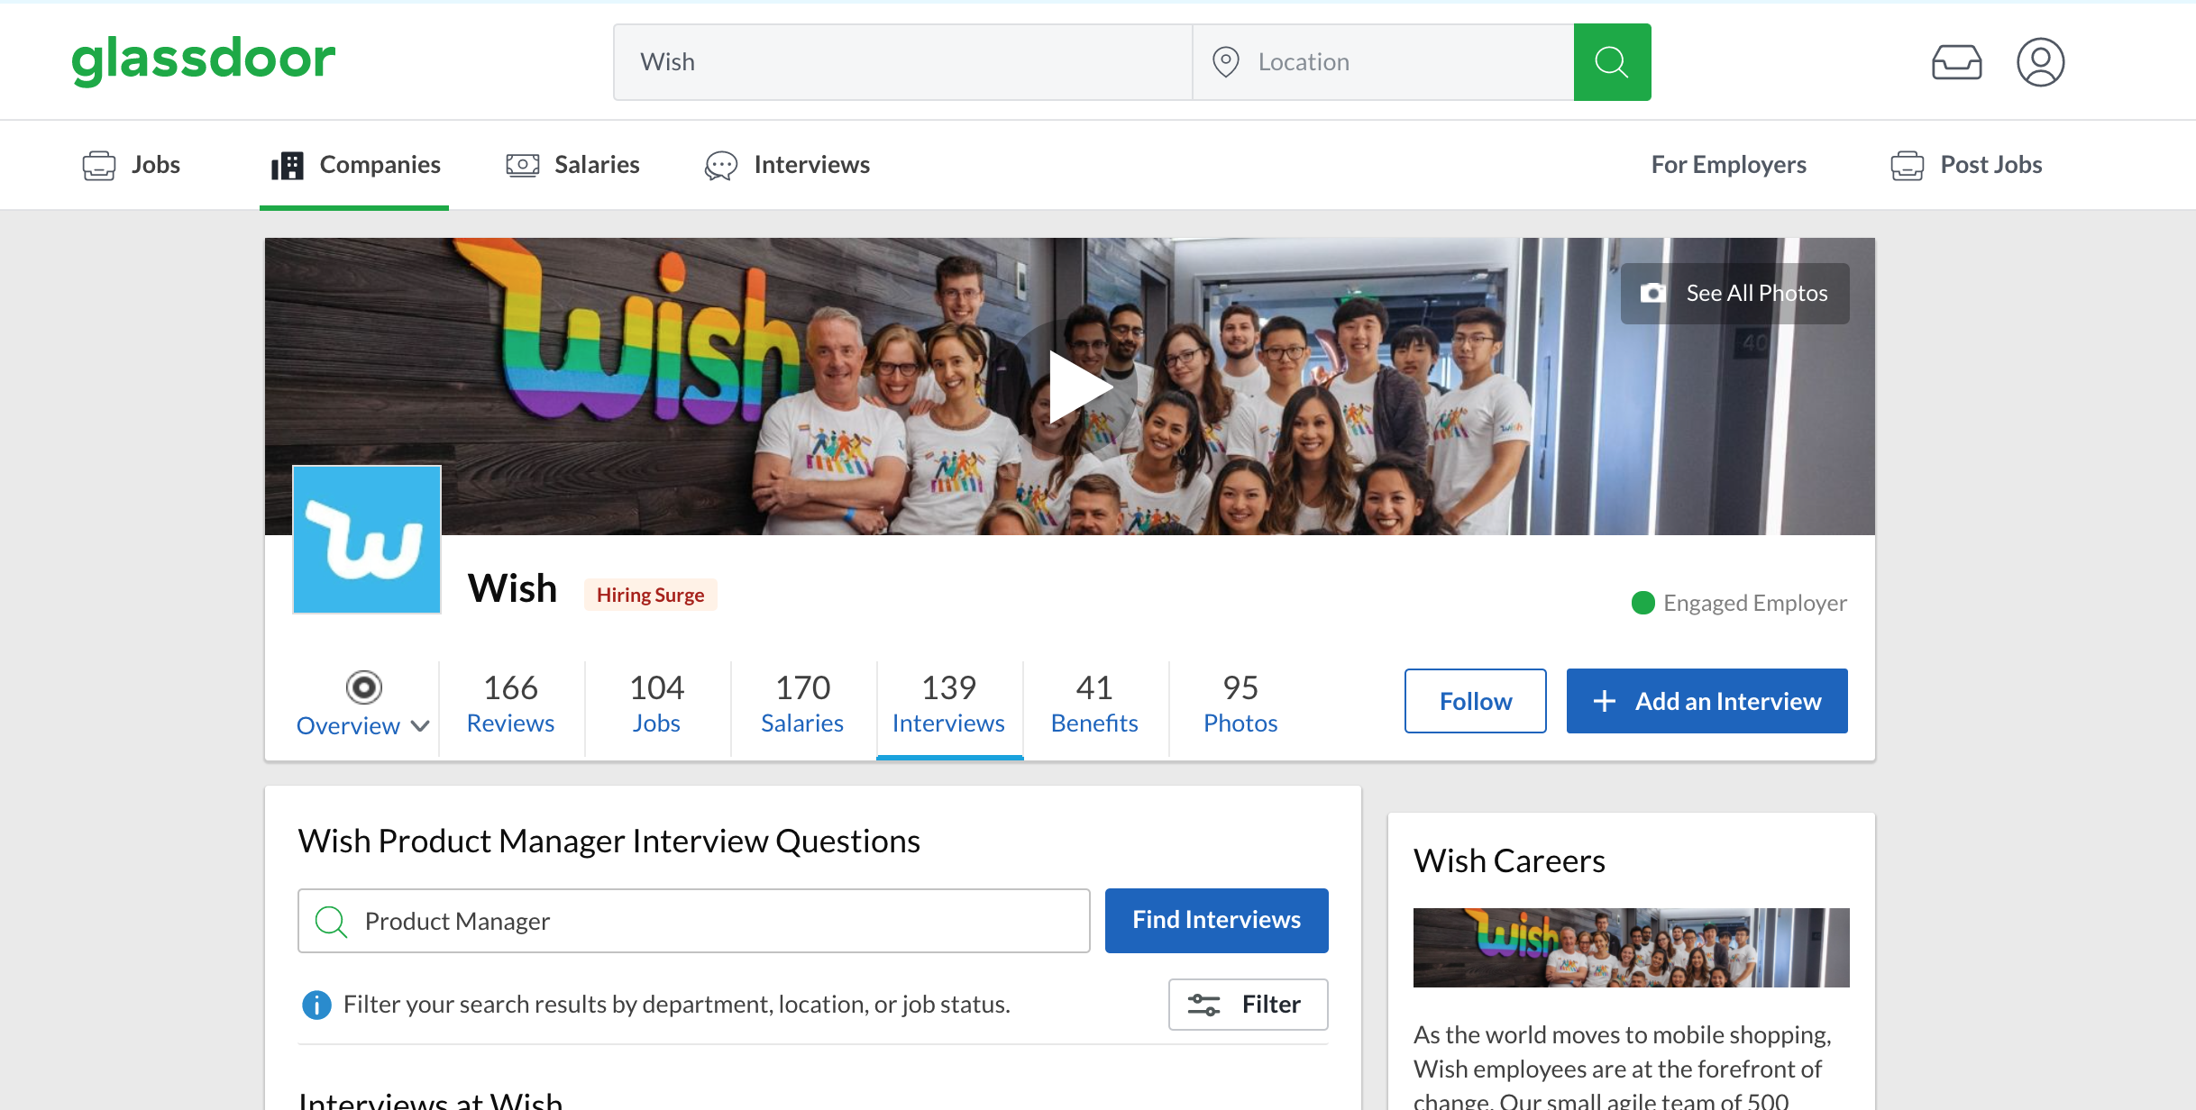Viewport: 2196px width, 1110px height.
Task: Click the Product Manager job title field
Action: click(x=694, y=921)
